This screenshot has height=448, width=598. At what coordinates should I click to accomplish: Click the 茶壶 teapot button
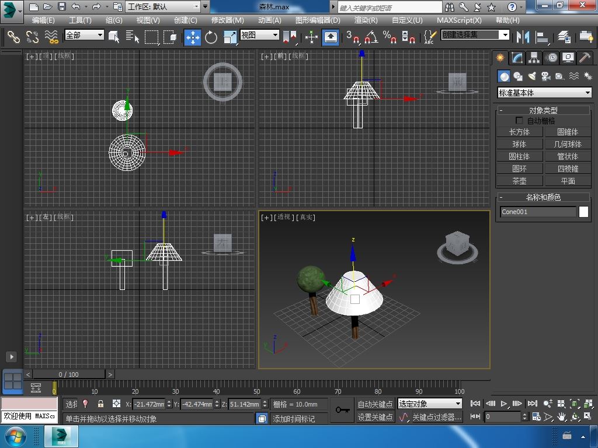[519, 181]
